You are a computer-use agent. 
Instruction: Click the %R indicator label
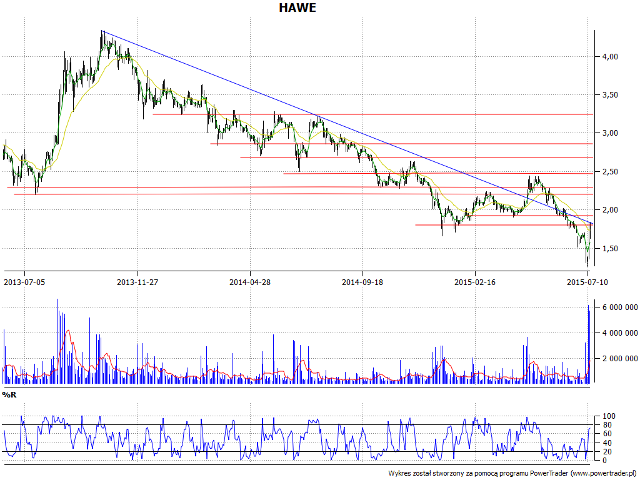click(9, 395)
